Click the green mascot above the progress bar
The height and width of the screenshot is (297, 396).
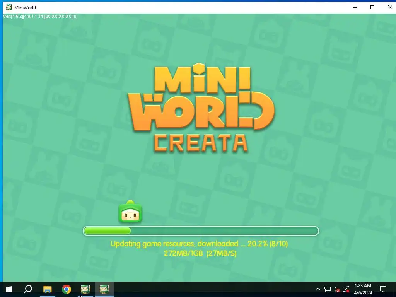130,212
